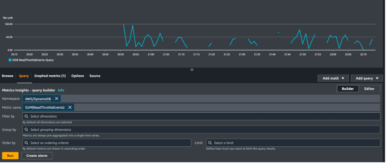Click the Filter by select dimensions field
387x163 pixels.
click(x=201, y=116)
